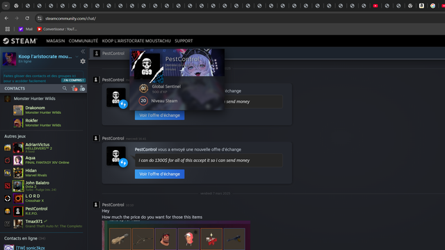This screenshot has width=445, height=250.
Task: Click the Steam level 20 circle
Action: point(143,101)
